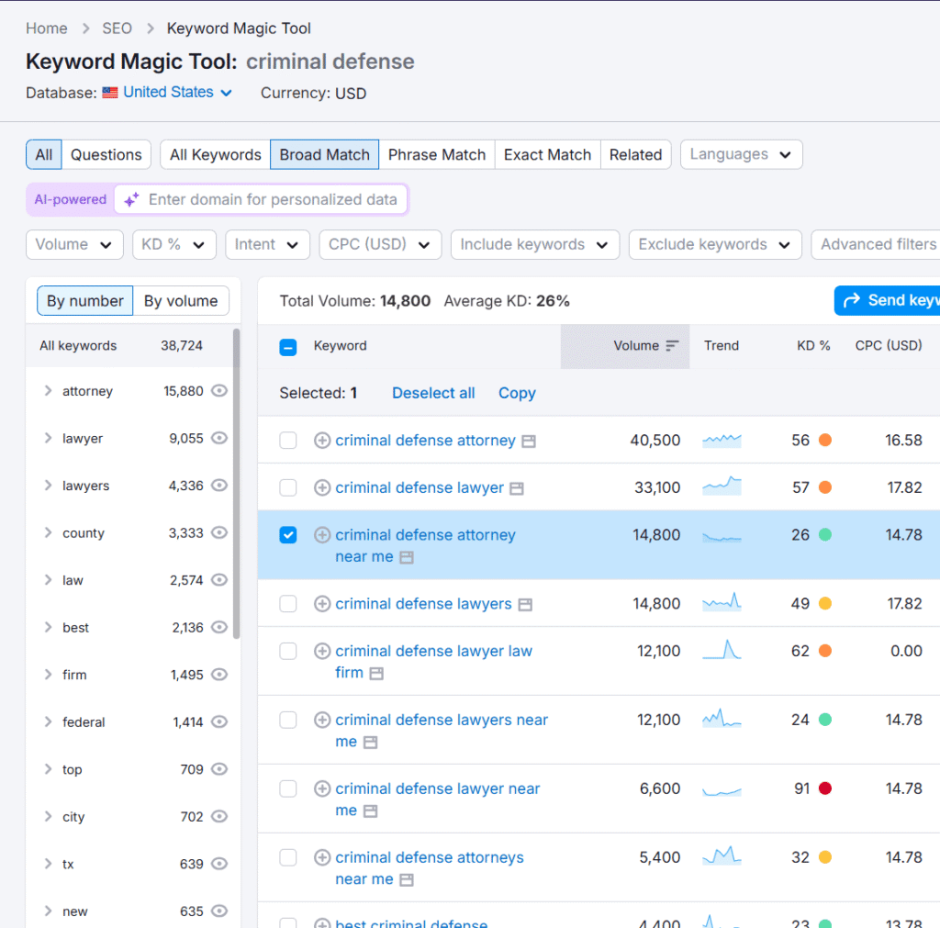Click plus icon beside criminal defense lawyer near me

(x=322, y=788)
